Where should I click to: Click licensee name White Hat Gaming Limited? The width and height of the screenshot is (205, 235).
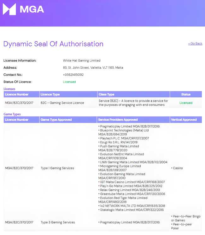[82, 60]
